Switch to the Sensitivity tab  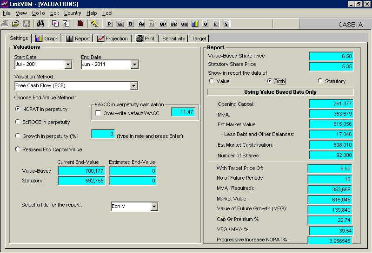pyautogui.click(x=173, y=39)
